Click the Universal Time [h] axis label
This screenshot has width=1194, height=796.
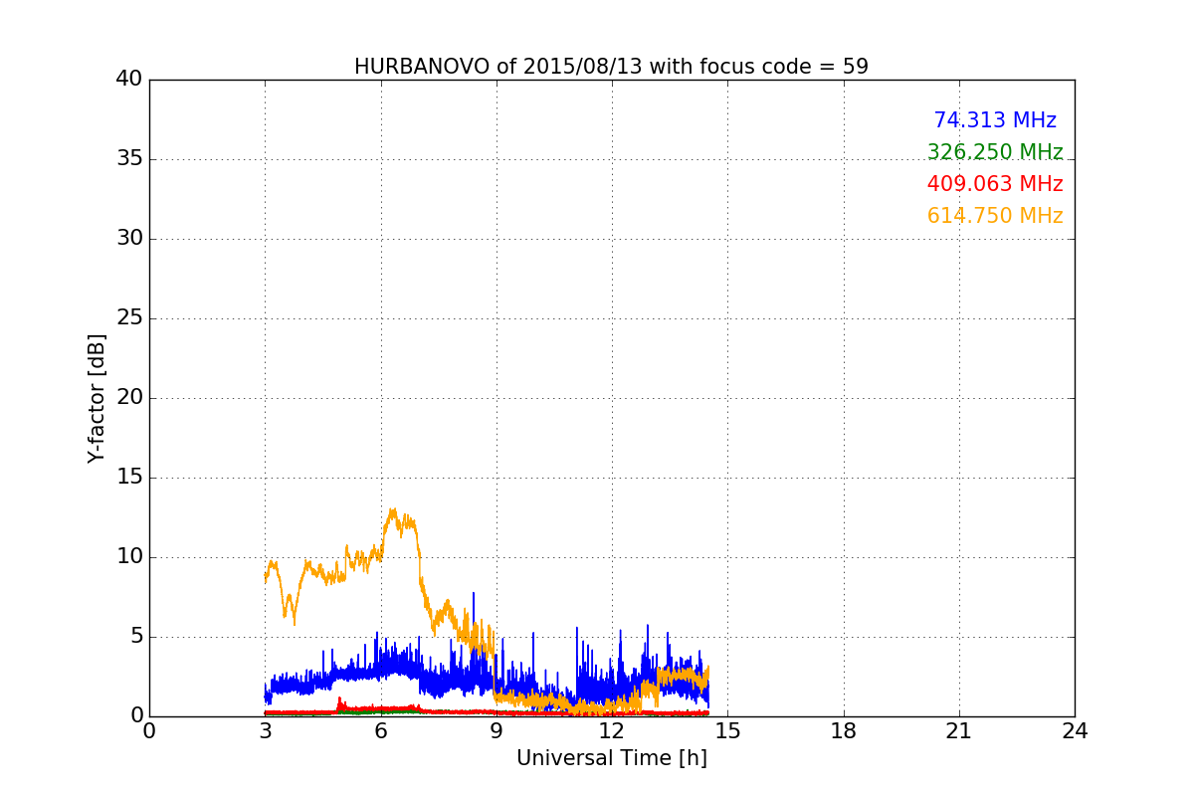(612, 758)
